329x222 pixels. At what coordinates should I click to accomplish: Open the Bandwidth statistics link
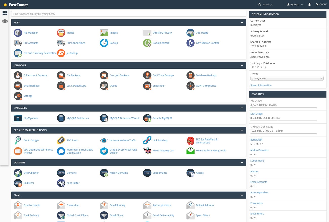256,140
